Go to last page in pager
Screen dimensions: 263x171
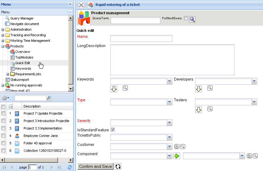[59, 167]
